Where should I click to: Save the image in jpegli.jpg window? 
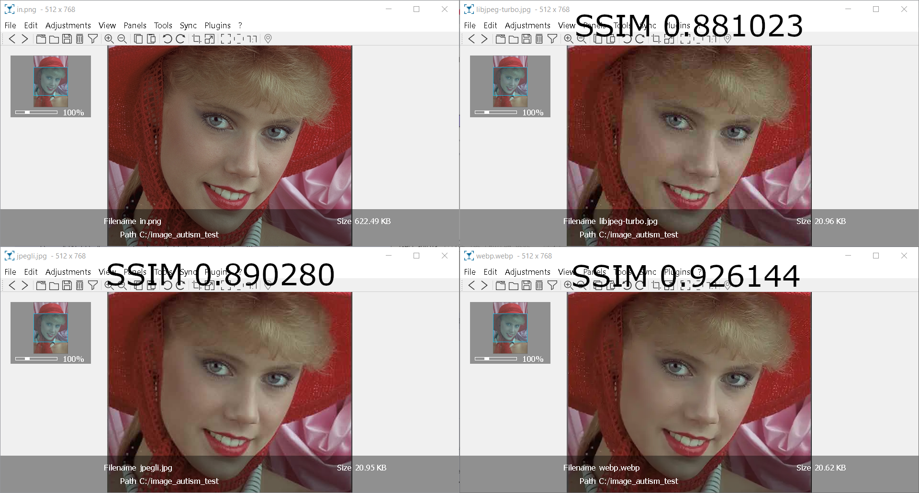tap(67, 285)
